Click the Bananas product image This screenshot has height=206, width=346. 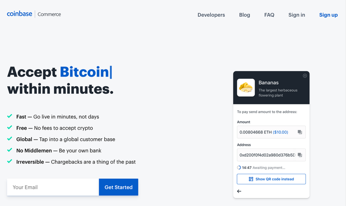[246, 88]
